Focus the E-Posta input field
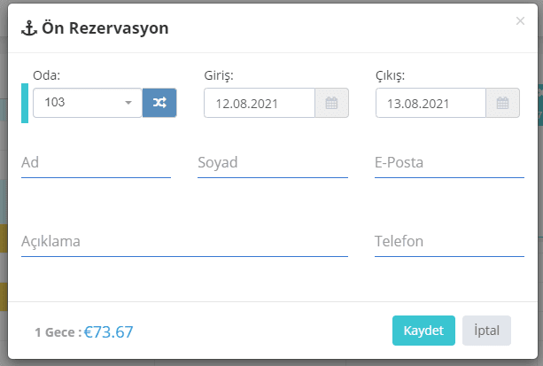Viewport: 543px width, 366px height. pyautogui.click(x=449, y=163)
